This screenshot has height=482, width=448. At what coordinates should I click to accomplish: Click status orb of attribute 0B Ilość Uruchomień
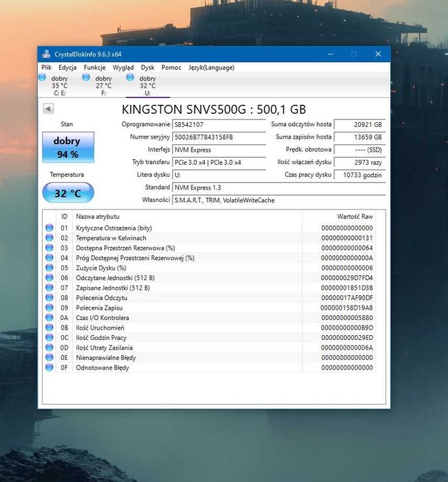pyautogui.click(x=49, y=328)
